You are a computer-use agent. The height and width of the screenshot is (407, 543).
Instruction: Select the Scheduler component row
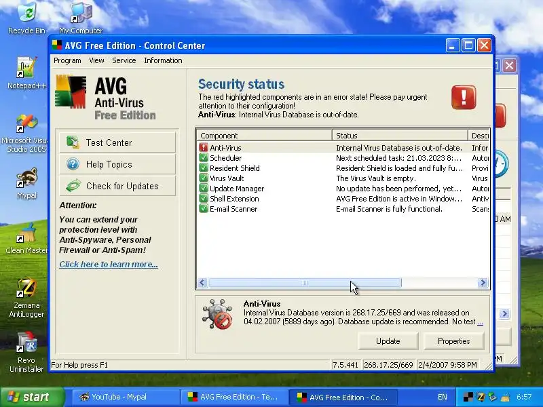pyautogui.click(x=343, y=158)
